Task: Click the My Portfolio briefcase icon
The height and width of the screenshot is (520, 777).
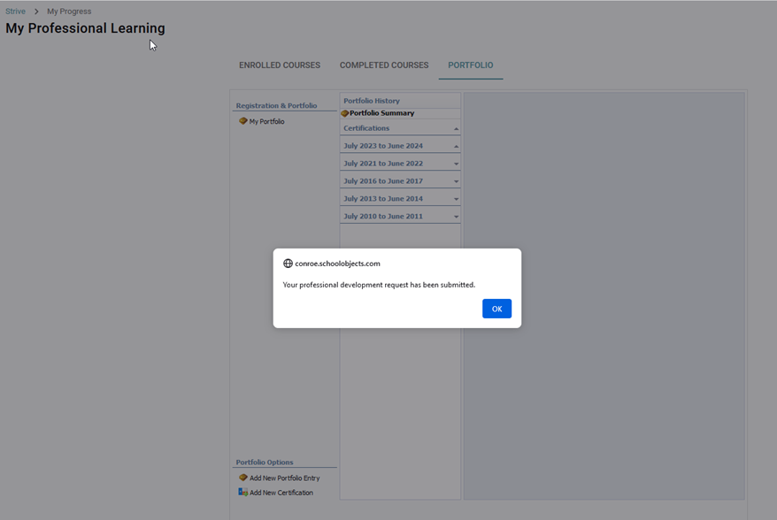Action: [243, 121]
